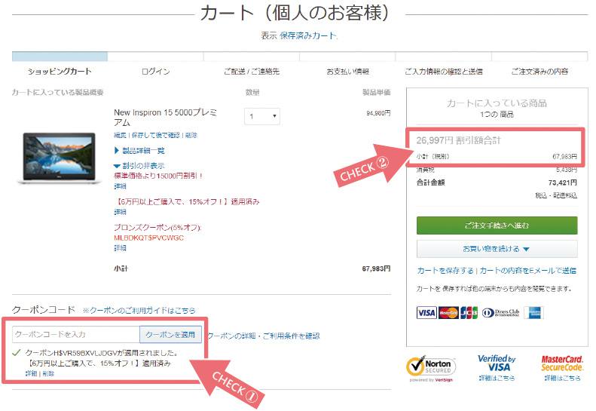The image size is (596, 411).
Task: Click 削除 under the applied coupon message
Action: [x=48, y=374]
